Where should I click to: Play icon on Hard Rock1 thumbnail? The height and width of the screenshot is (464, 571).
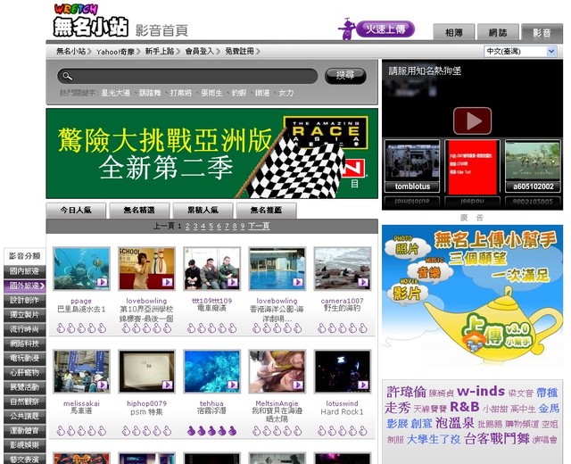pyautogui.click(x=363, y=385)
